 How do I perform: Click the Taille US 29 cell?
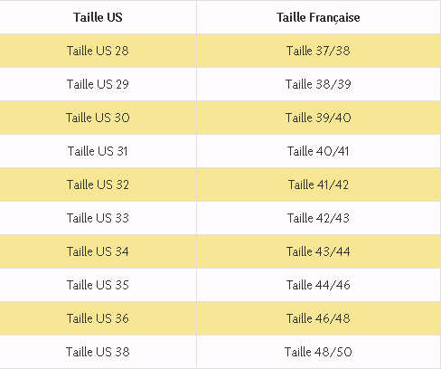click(x=98, y=84)
